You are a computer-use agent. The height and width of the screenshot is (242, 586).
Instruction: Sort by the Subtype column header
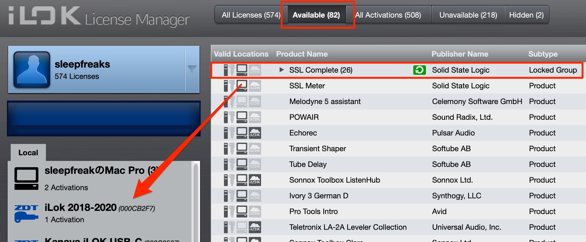point(543,54)
